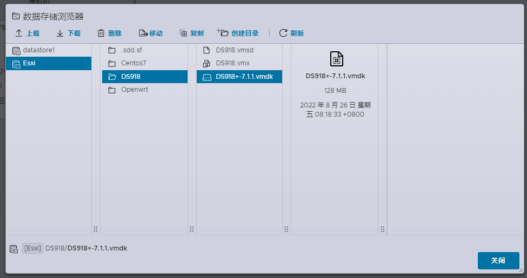Select the datastore1 datastore
Viewport: 527px width, 278px height.
coord(39,50)
